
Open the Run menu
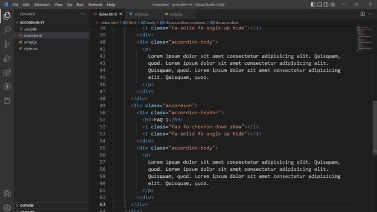pos(80,5)
